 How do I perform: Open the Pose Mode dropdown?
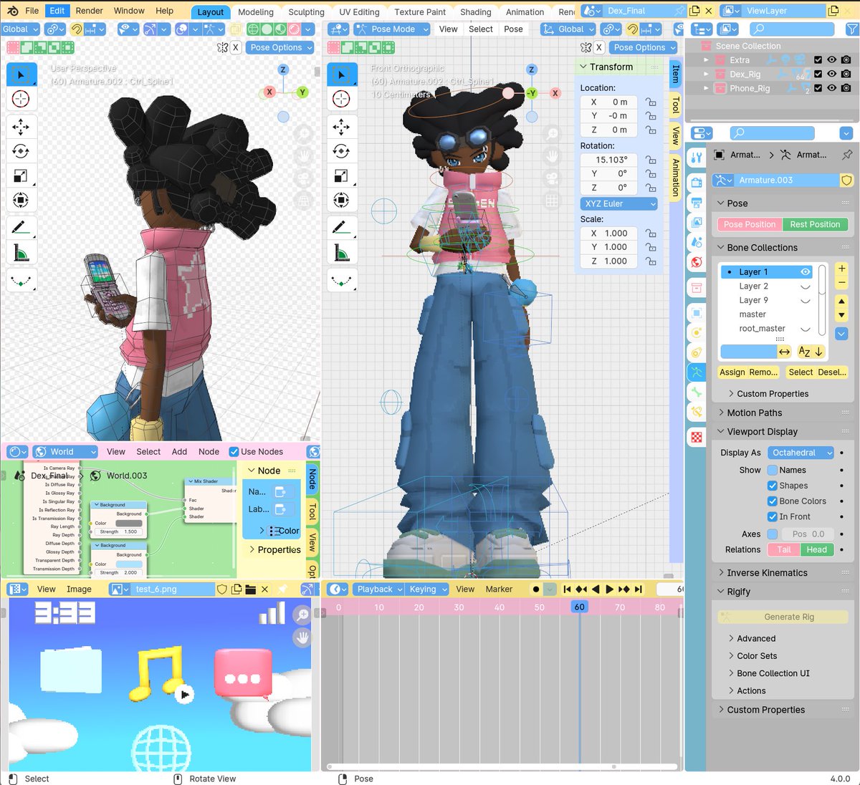point(392,29)
